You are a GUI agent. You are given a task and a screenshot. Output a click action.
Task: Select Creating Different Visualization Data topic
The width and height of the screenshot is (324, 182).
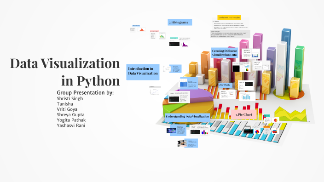tap(225, 53)
